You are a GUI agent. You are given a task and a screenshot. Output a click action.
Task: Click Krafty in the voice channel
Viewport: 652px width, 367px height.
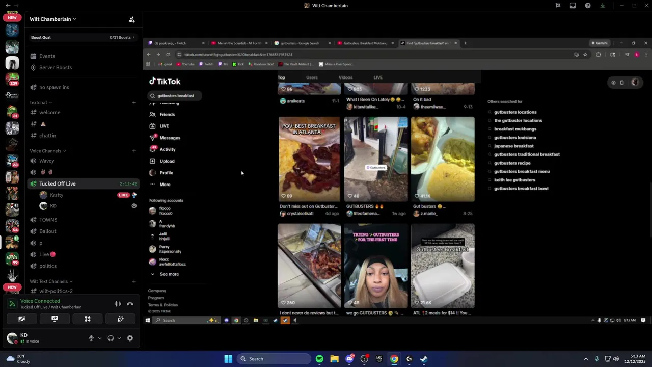(x=57, y=195)
